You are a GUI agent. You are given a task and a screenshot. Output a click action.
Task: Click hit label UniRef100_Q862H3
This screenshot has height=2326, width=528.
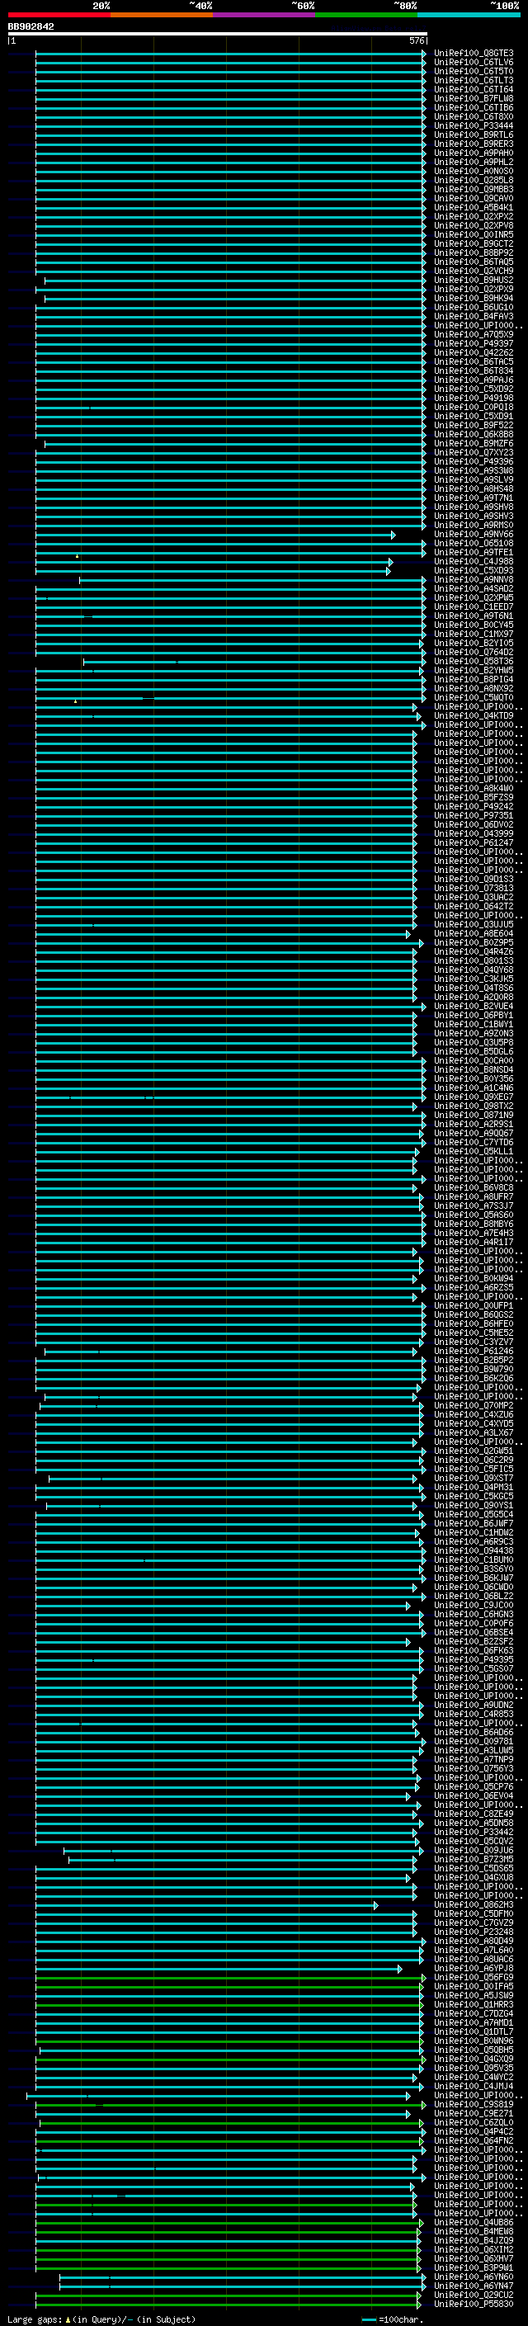(x=473, y=1905)
